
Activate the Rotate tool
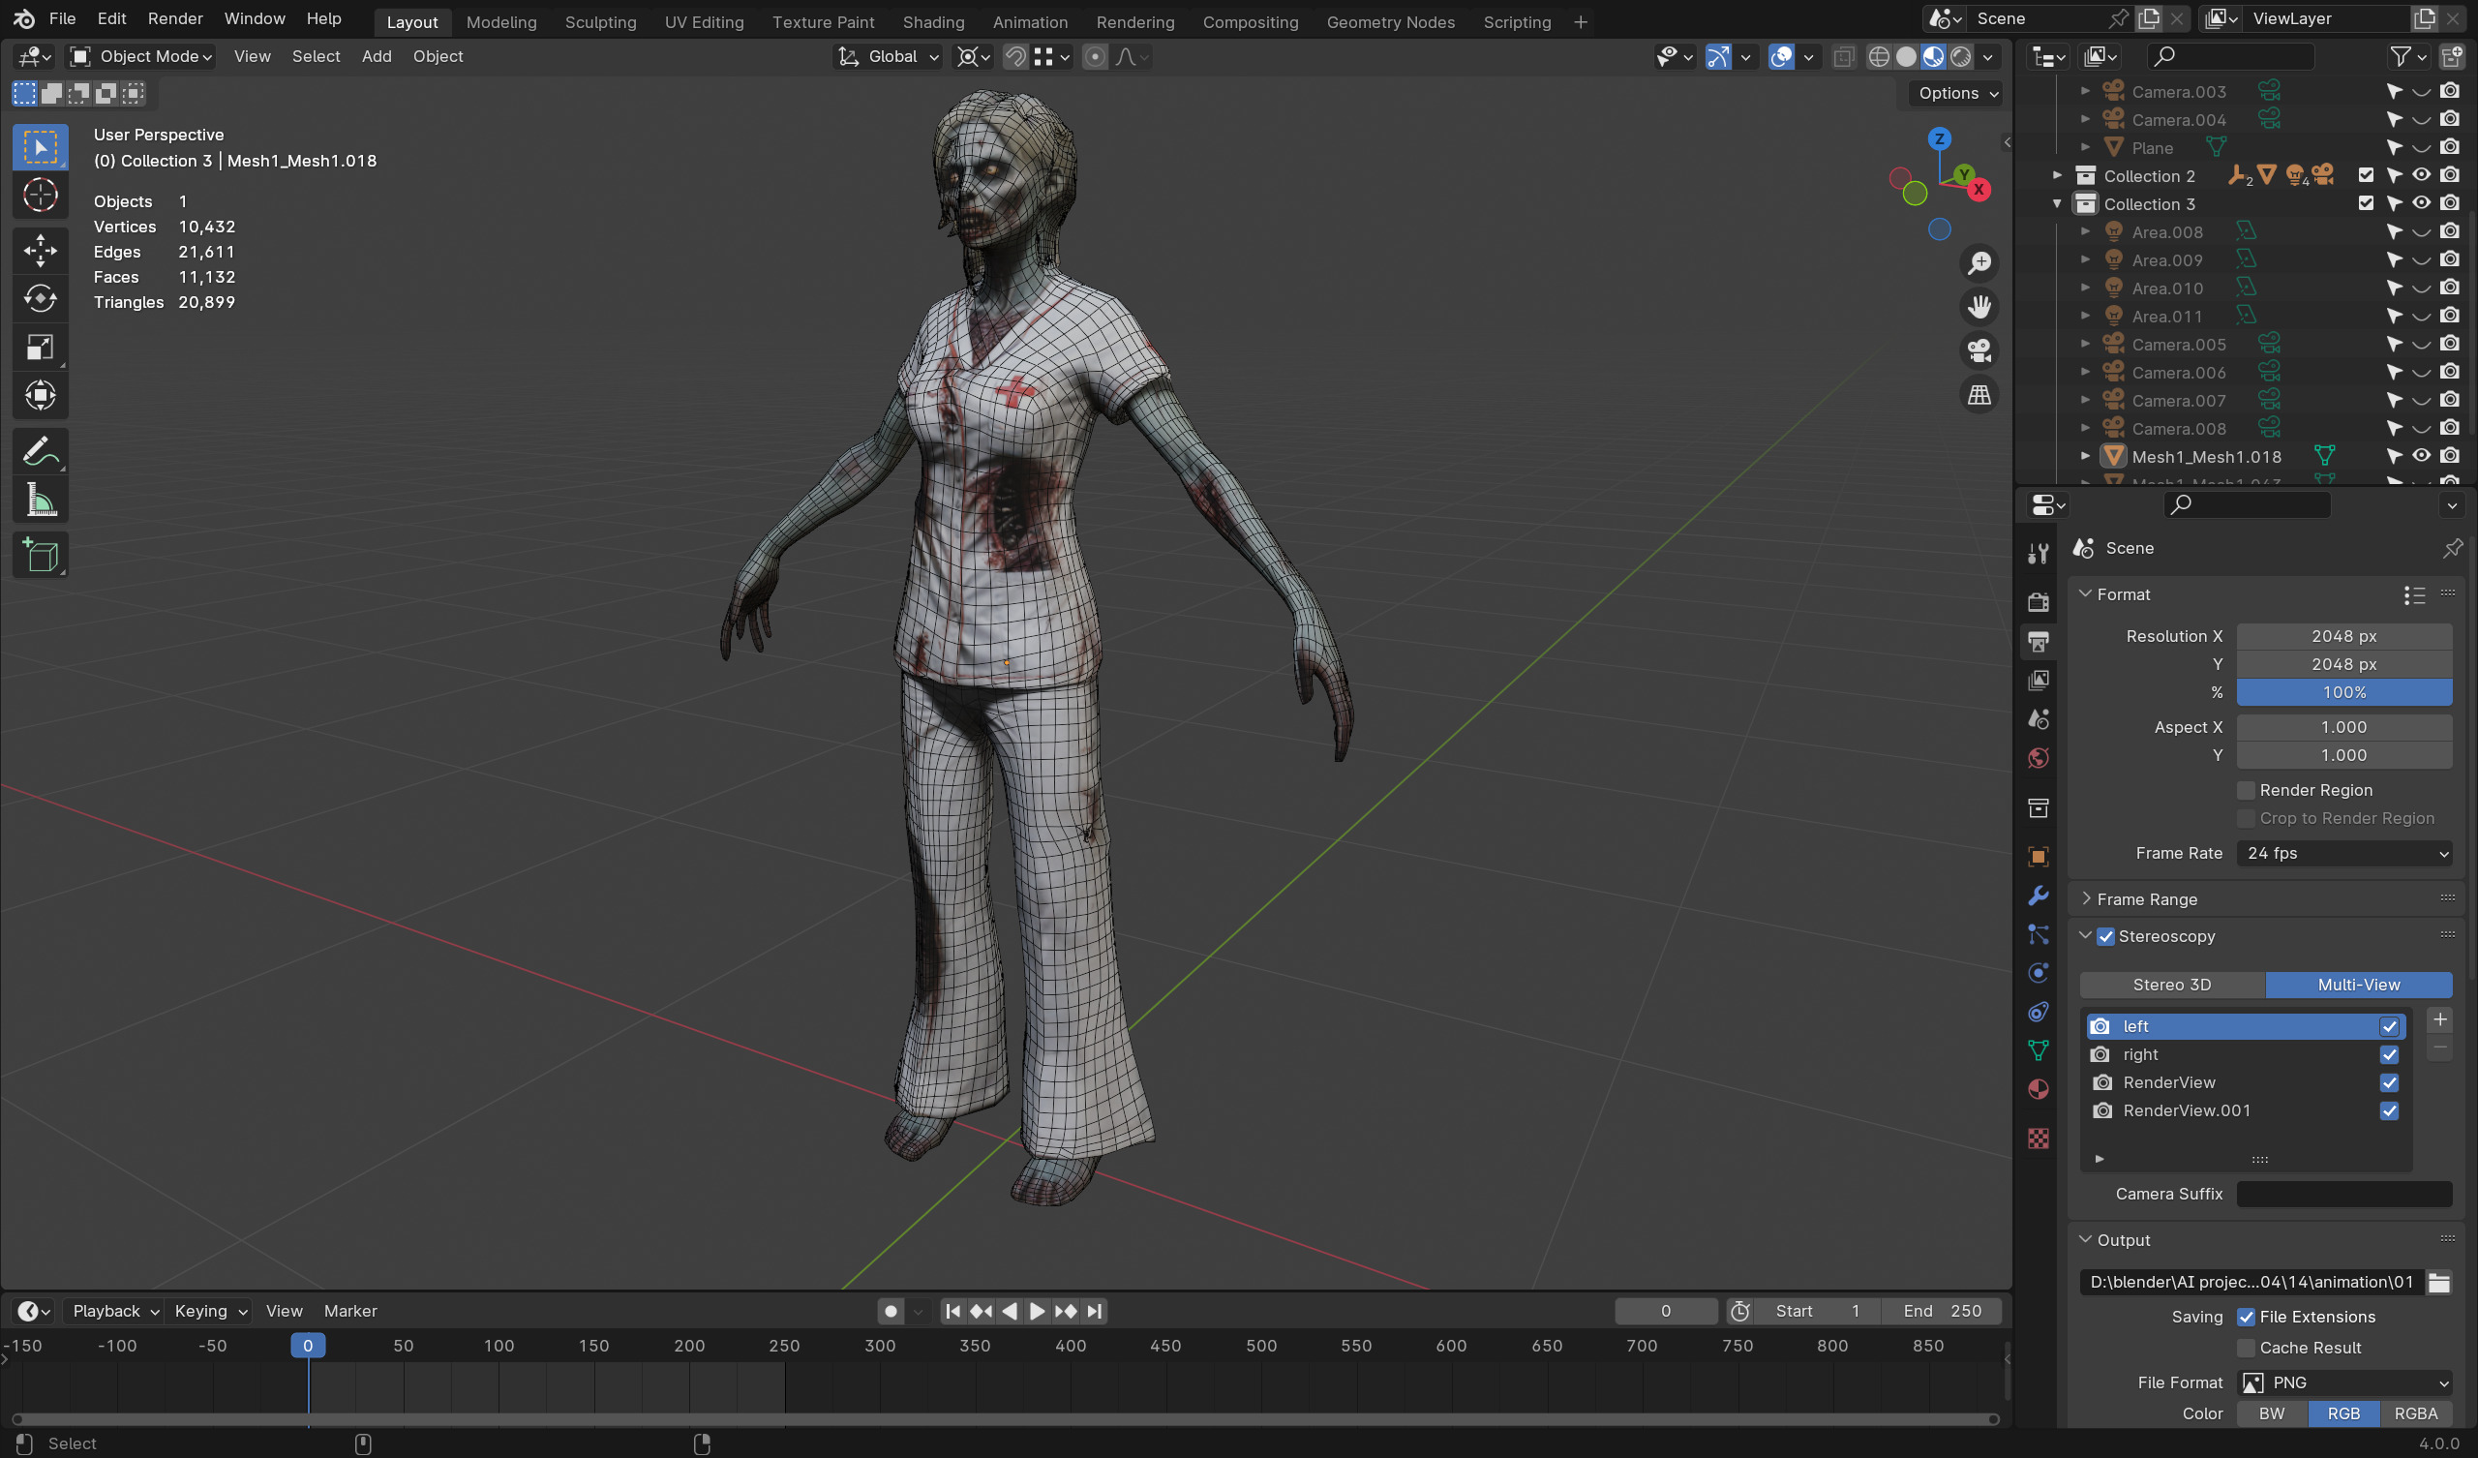[x=41, y=298]
